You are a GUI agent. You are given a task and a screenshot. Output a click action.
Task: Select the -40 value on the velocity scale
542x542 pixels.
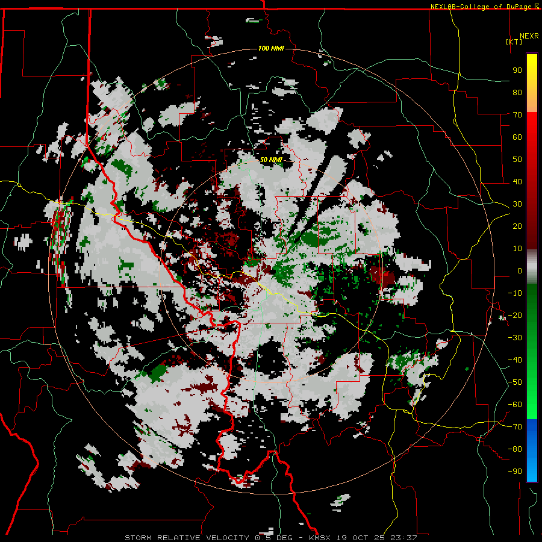[515, 360]
